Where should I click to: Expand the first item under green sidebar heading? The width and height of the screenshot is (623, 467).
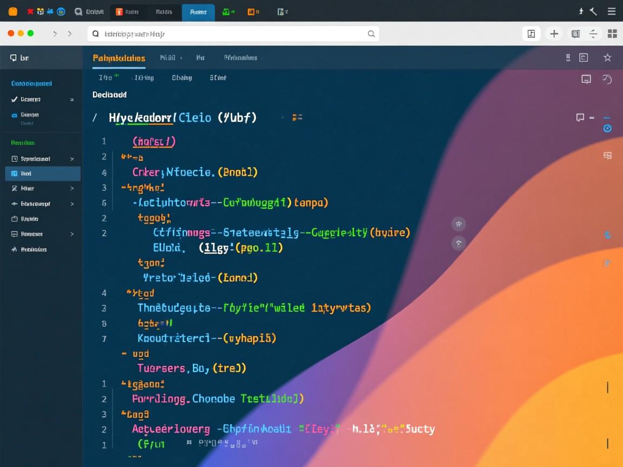[x=72, y=159]
